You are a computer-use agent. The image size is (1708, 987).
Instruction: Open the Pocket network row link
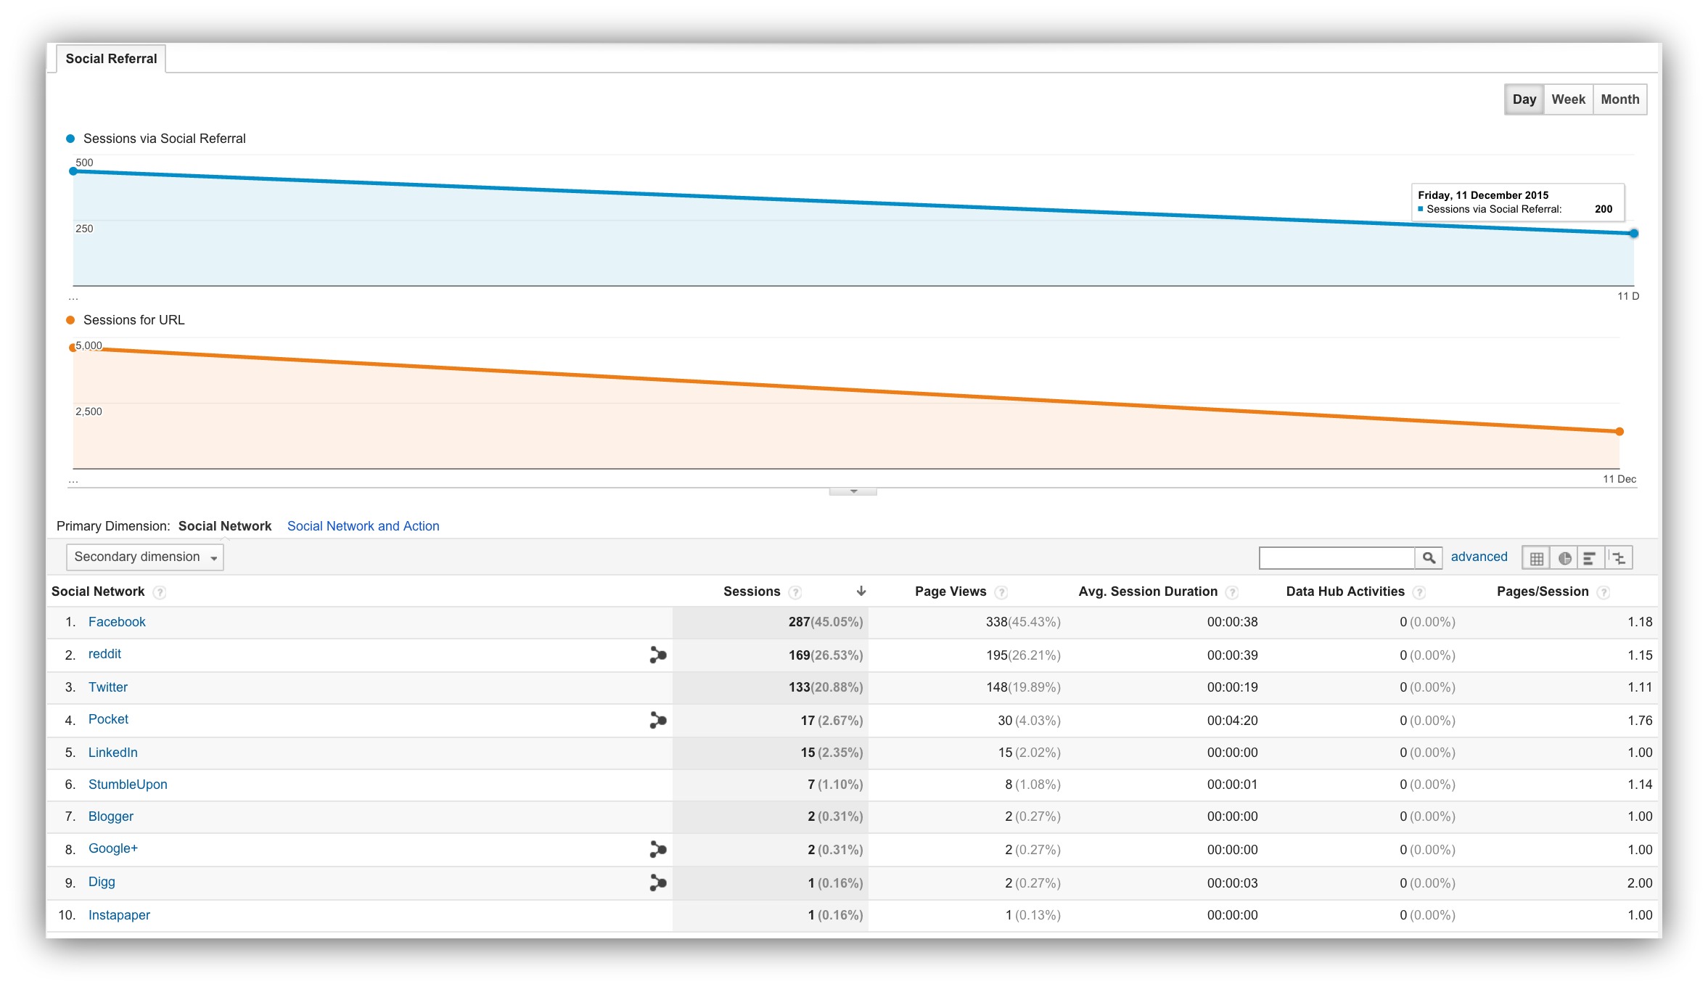pyautogui.click(x=108, y=719)
